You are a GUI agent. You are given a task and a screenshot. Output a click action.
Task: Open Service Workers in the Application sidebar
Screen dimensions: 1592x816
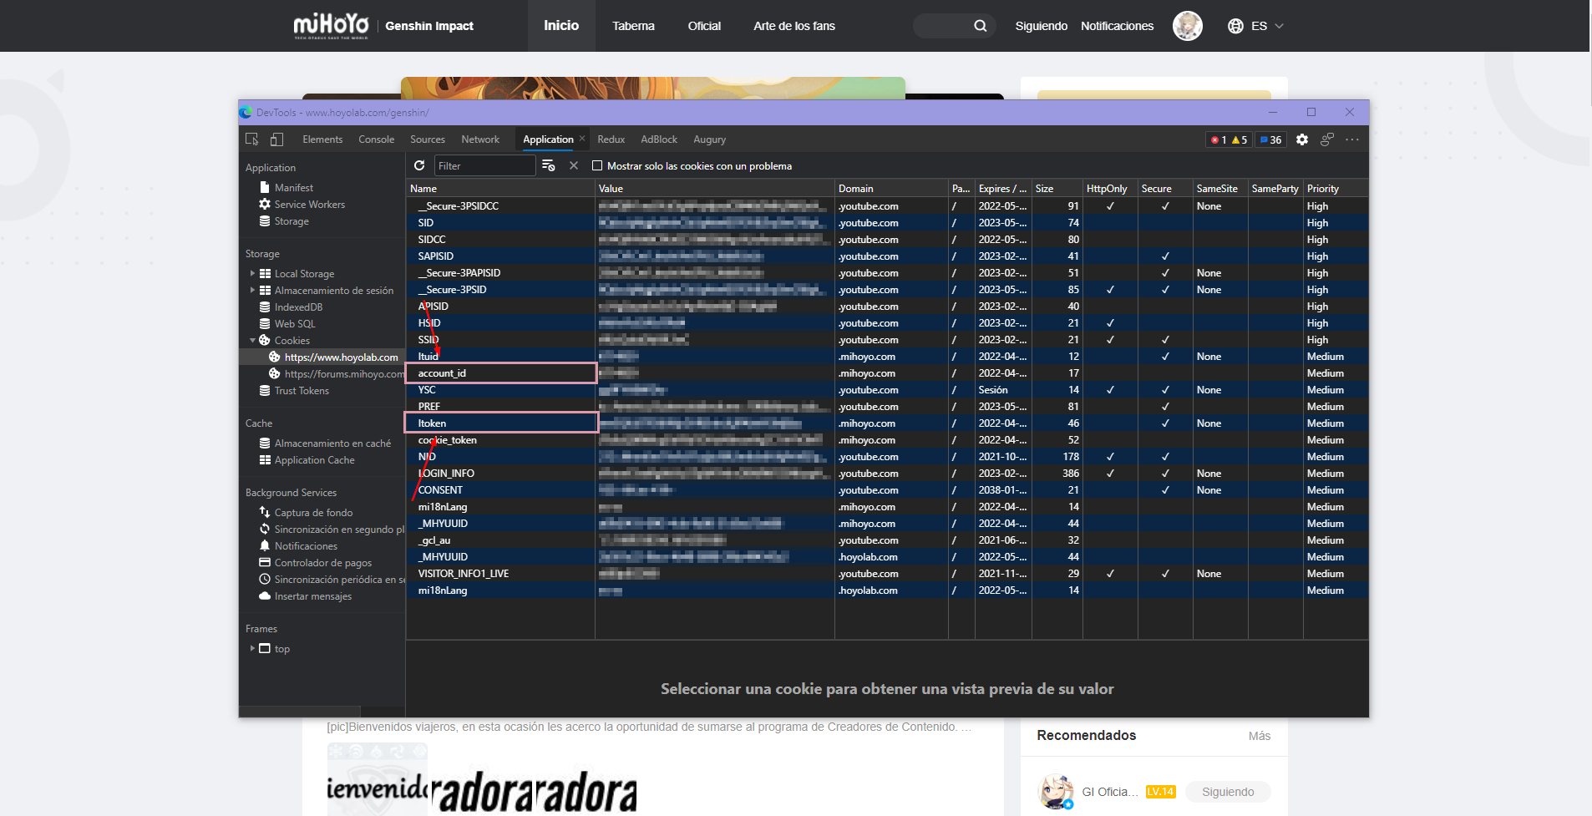[x=309, y=205]
